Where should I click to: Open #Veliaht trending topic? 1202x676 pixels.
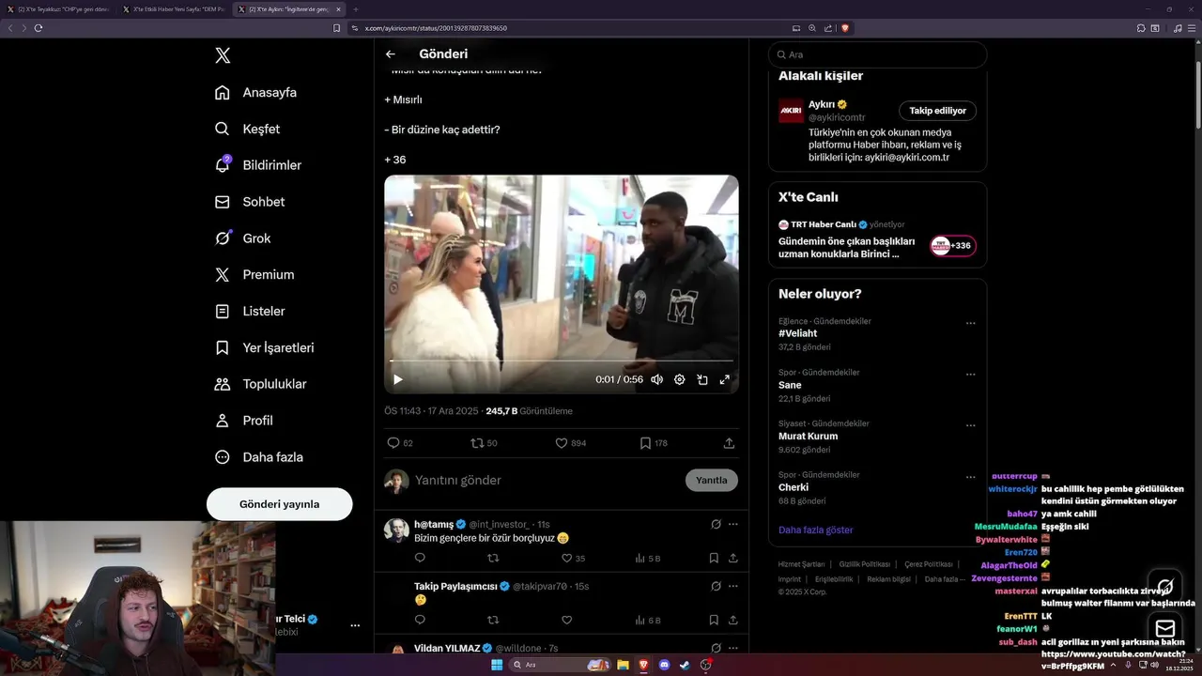[797, 333]
